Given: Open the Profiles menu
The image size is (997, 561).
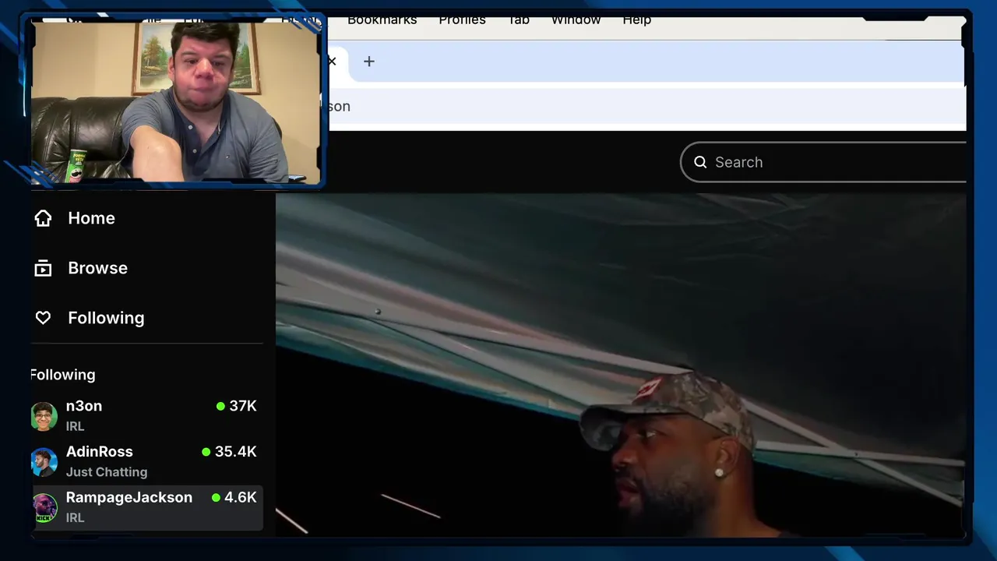Looking at the screenshot, I should pyautogui.click(x=462, y=19).
